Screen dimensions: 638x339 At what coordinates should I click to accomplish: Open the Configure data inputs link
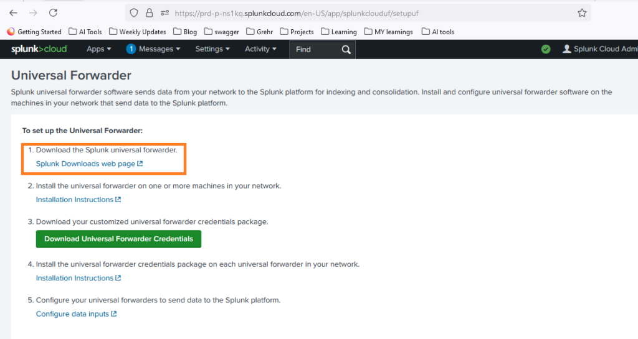pos(76,314)
